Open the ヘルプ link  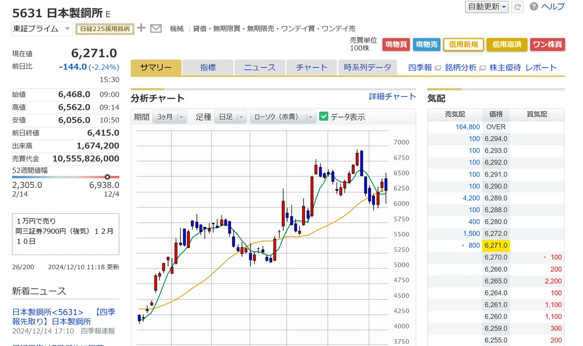[553, 7]
